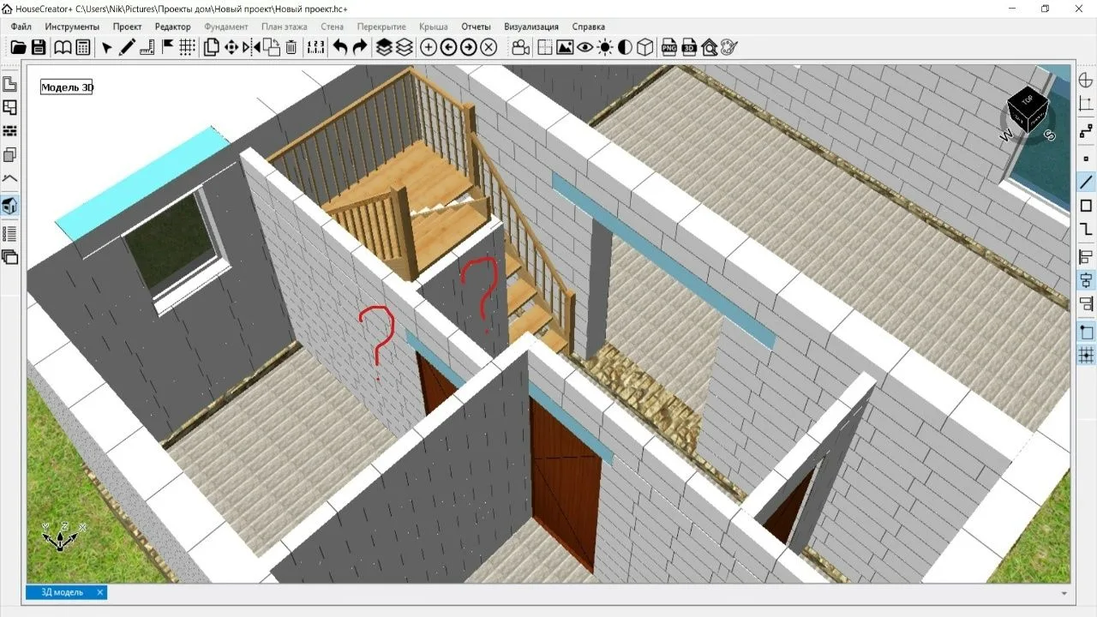The image size is (1097, 617).
Task: Click the circled plus icon
Action: [x=429, y=47]
